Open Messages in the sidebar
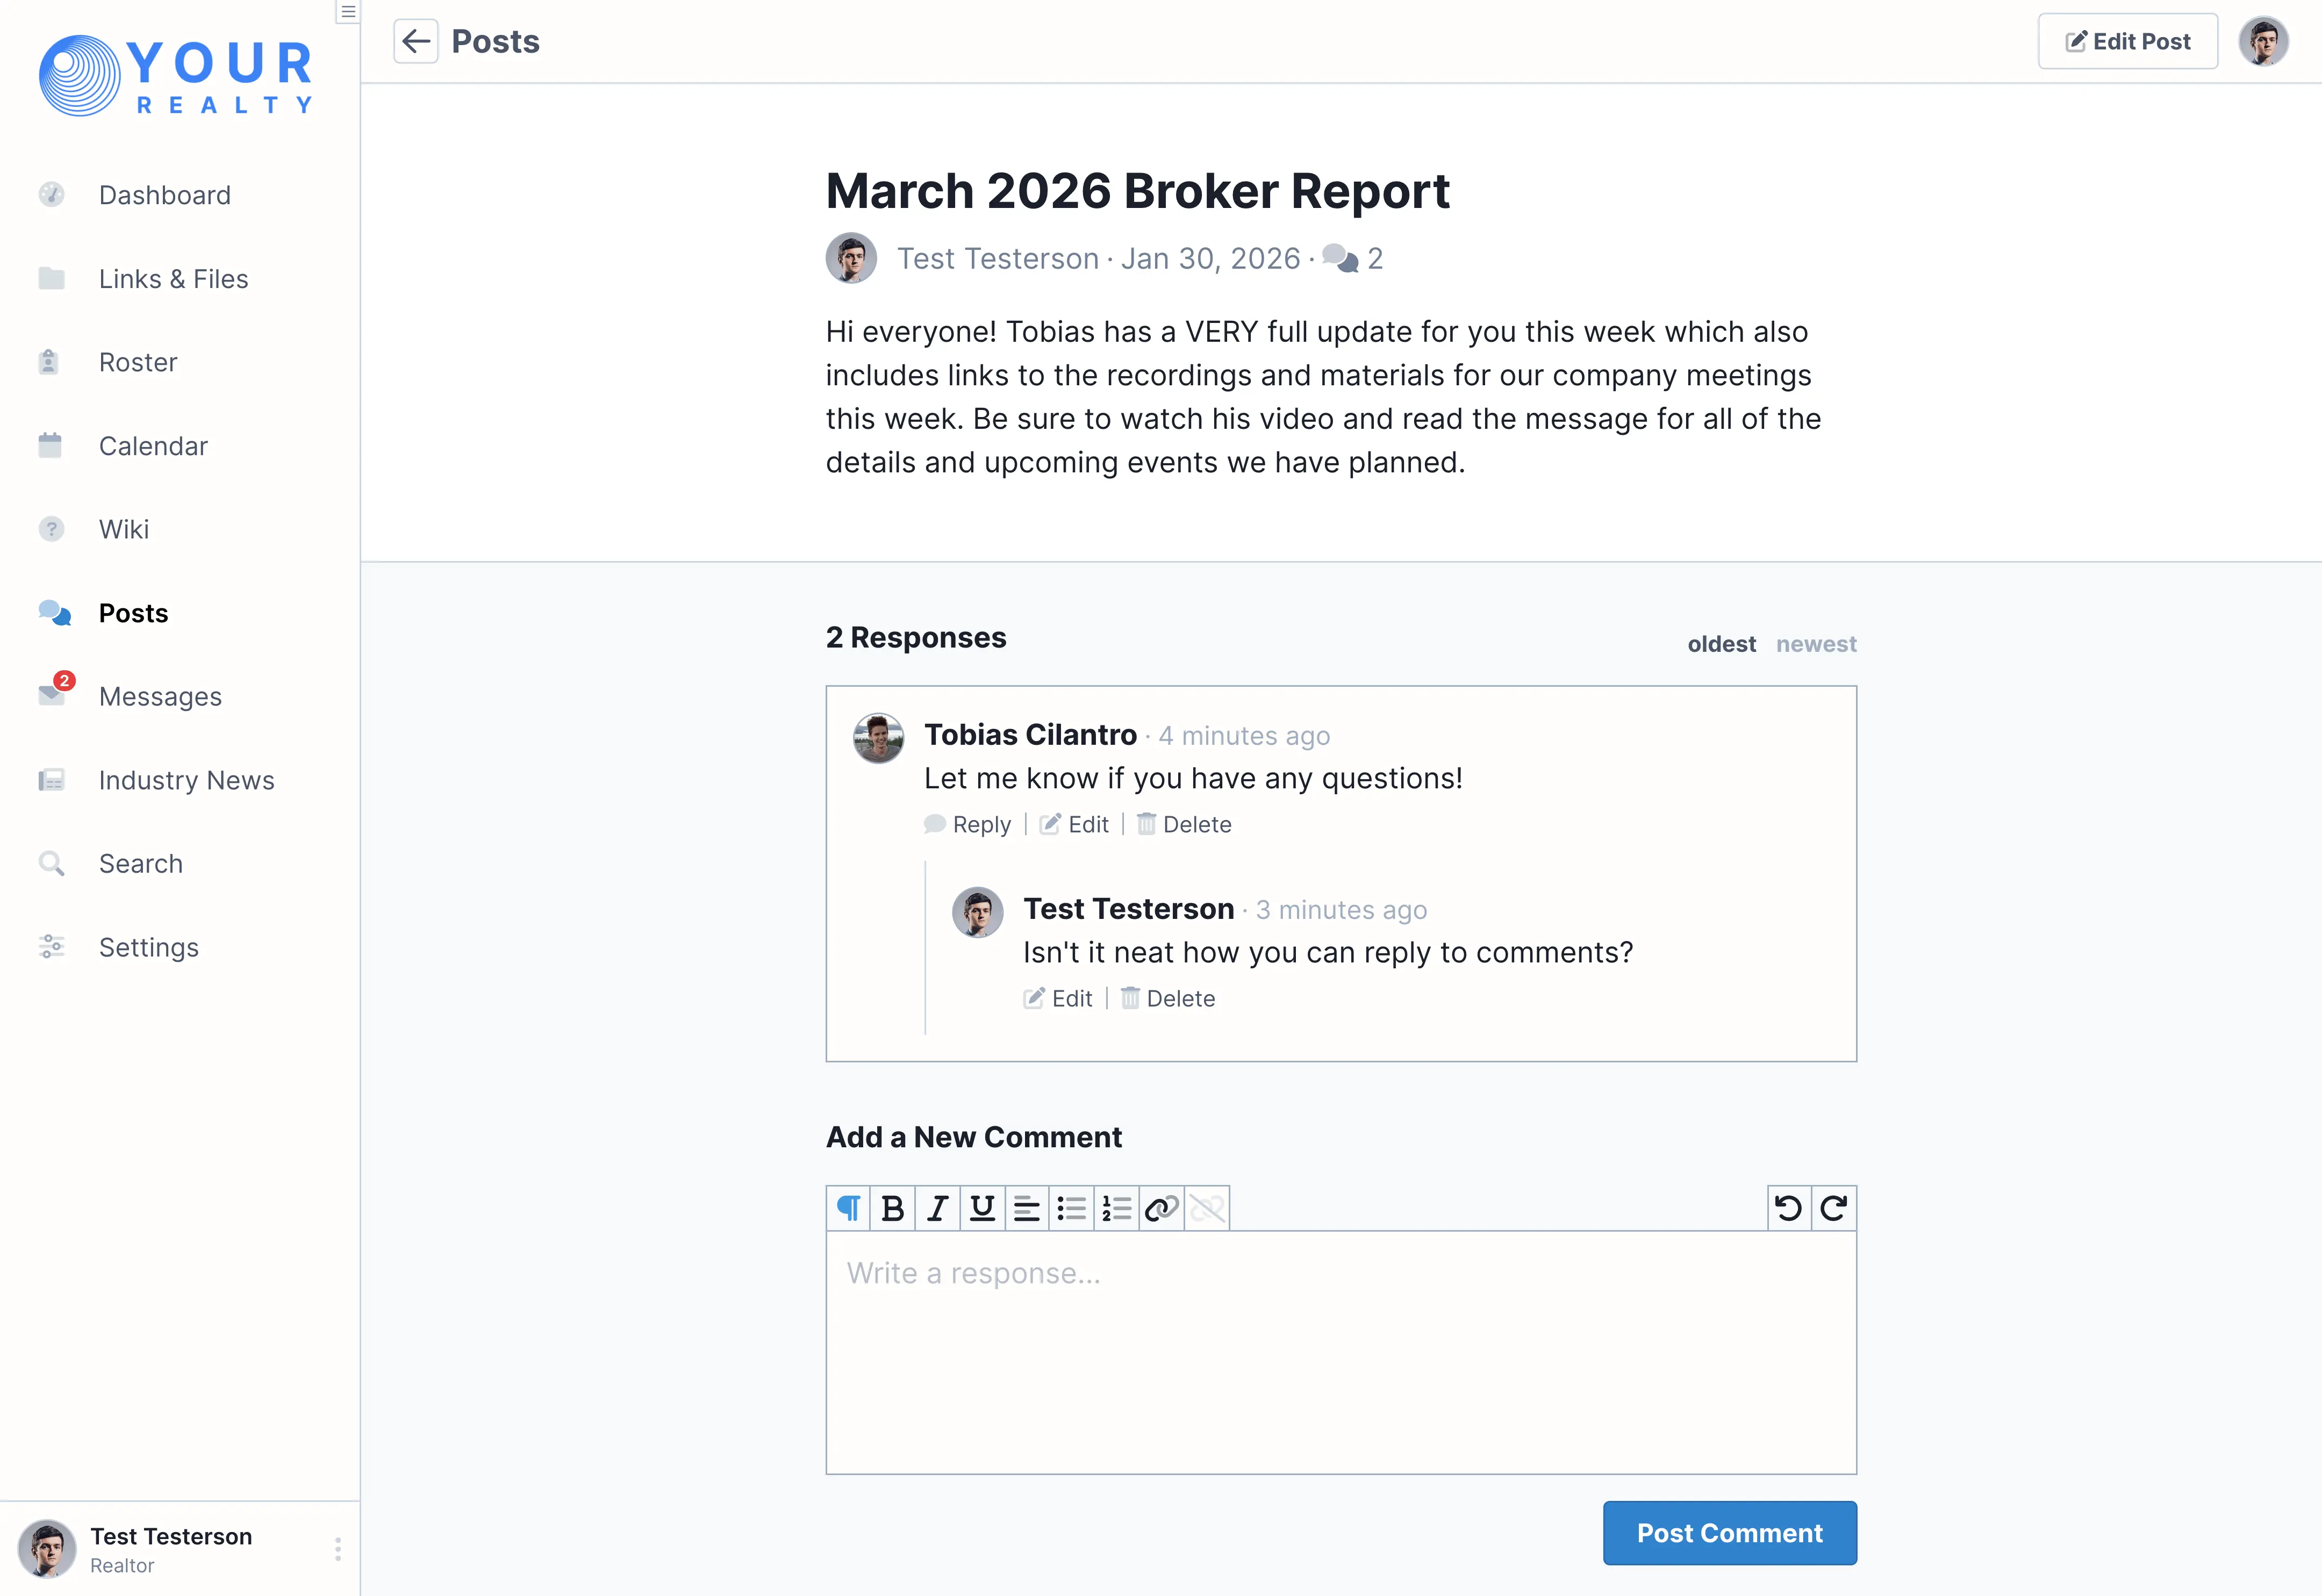The height and width of the screenshot is (1596, 2322). [x=160, y=696]
